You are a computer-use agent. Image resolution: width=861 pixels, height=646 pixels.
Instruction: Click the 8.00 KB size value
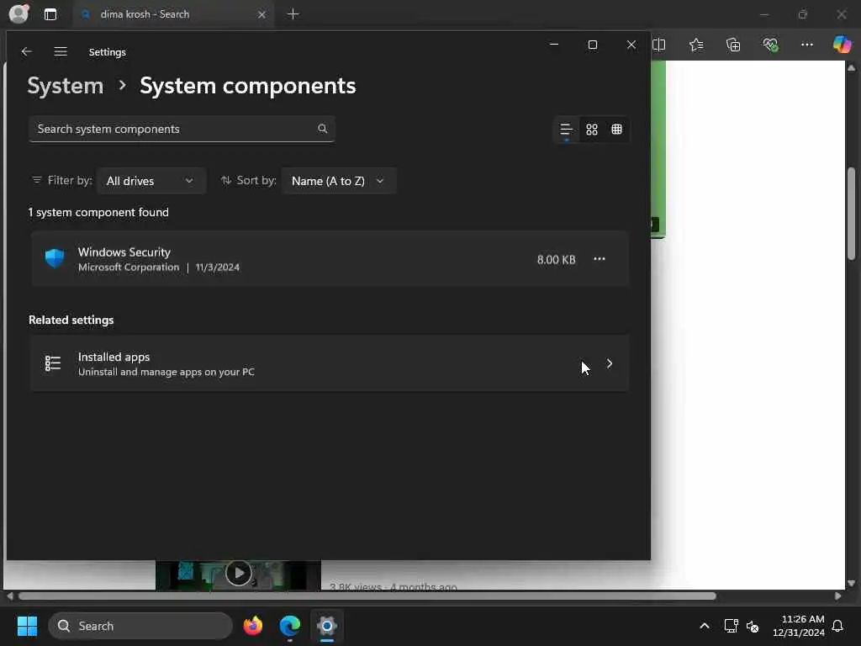(557, 259)
